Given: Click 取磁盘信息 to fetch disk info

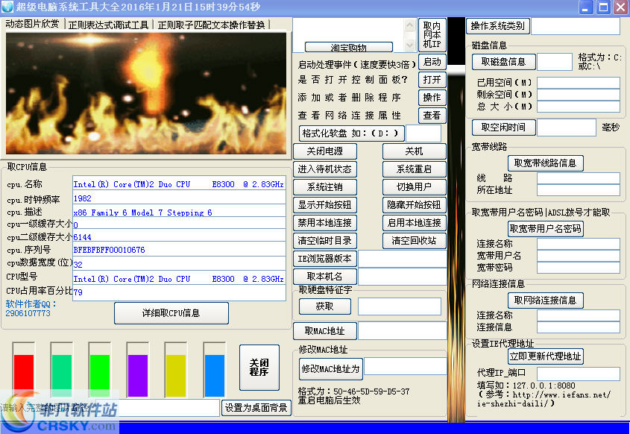Looking at the screenshot, I should [503, 62].
